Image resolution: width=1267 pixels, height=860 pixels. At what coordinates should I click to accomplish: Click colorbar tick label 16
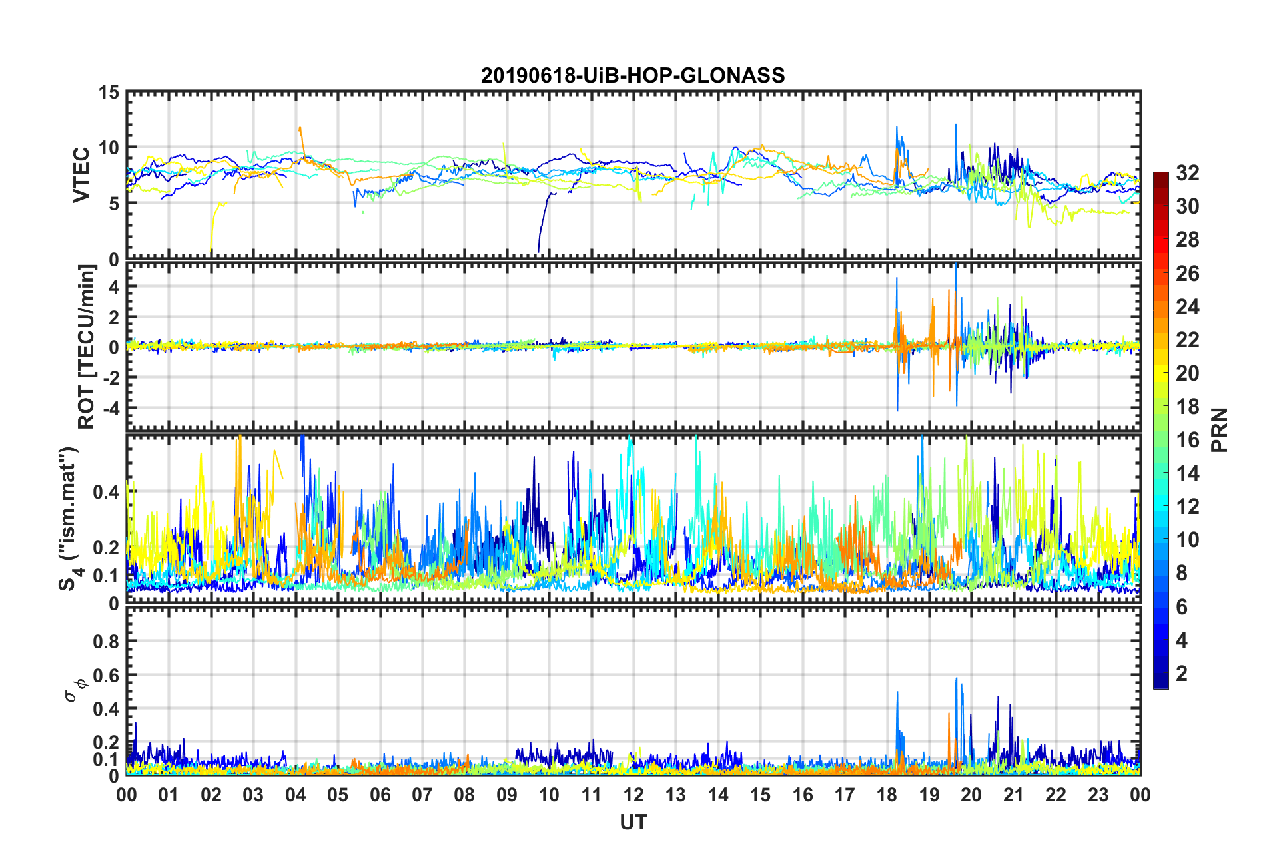1187,440
